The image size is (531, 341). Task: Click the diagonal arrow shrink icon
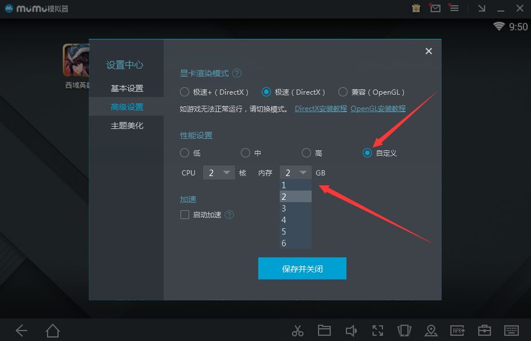coord(482,9)
